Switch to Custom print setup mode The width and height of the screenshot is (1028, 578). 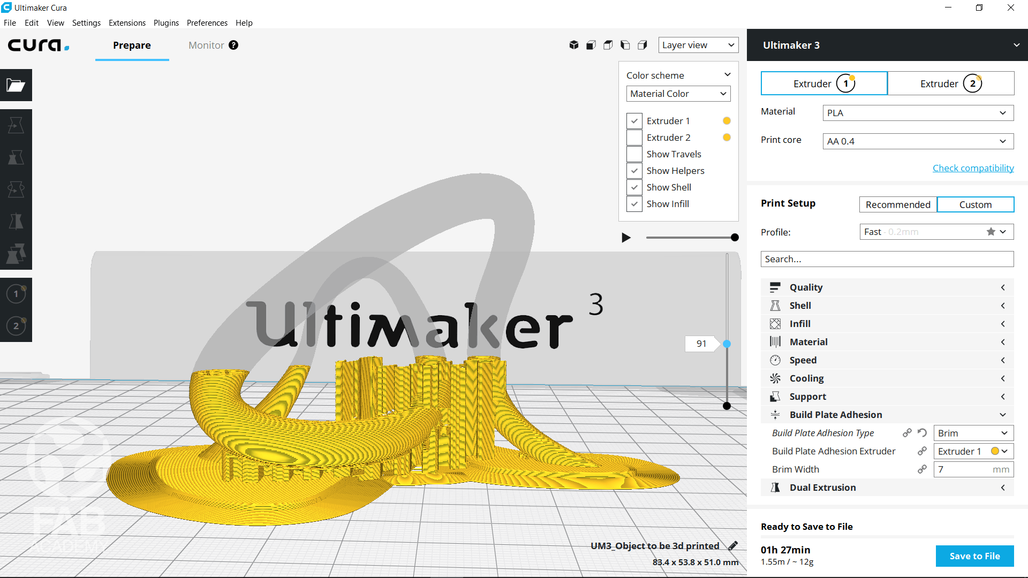[975, 204]
